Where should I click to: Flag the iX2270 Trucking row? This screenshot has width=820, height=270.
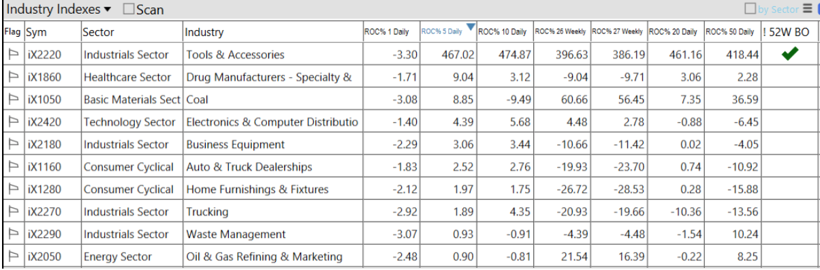(13, 212)
